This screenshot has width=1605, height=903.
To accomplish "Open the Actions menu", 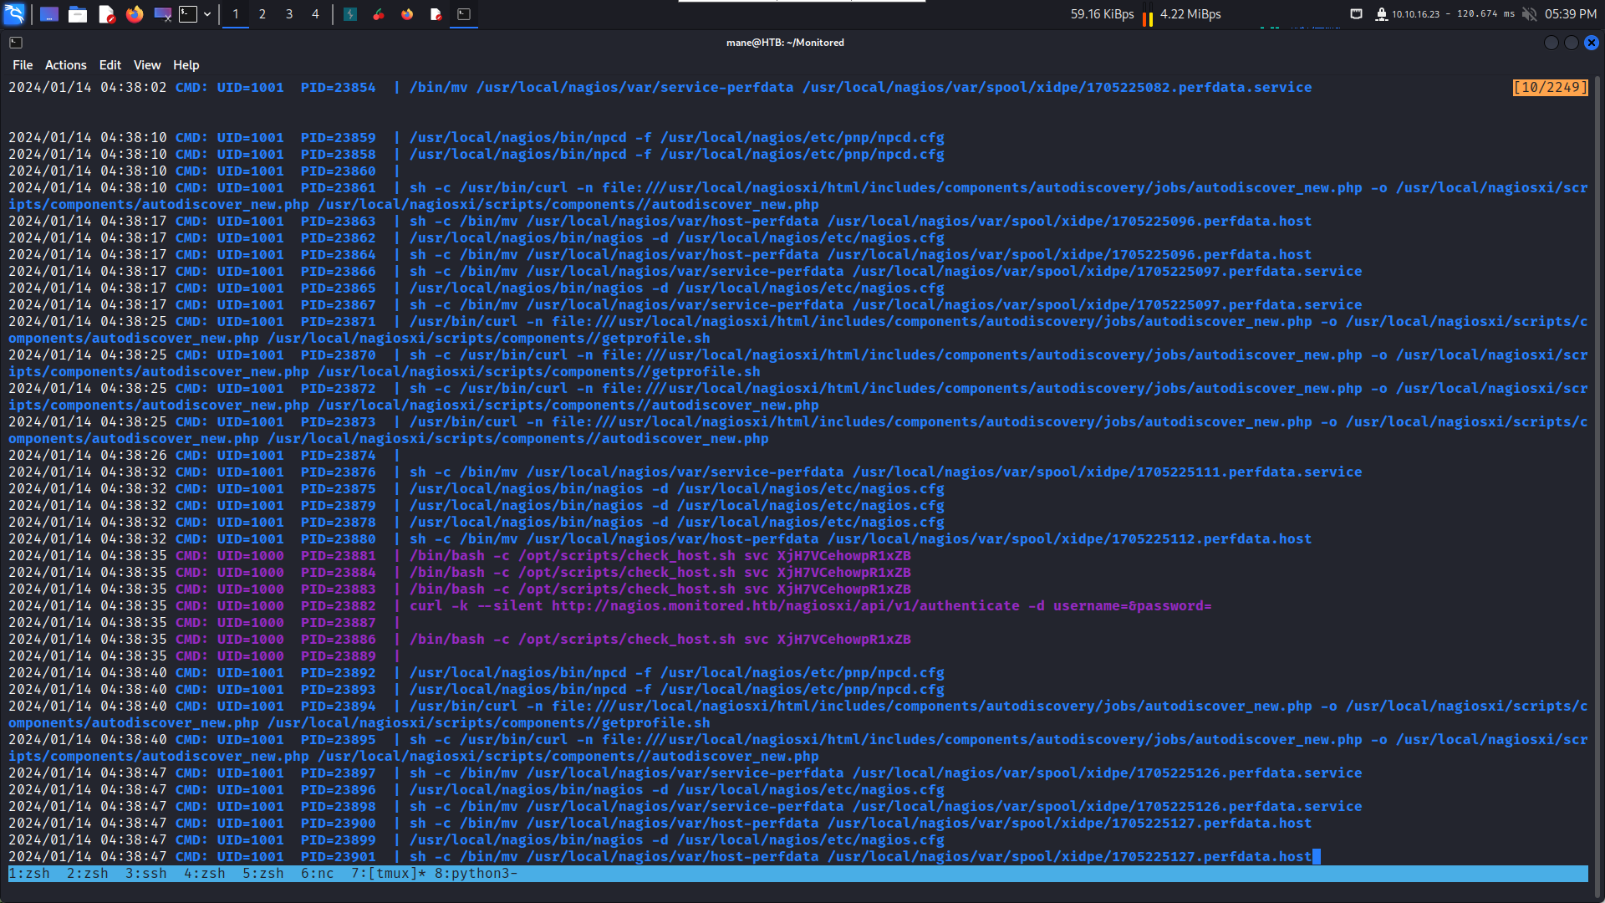I will [x=66, y=65].
